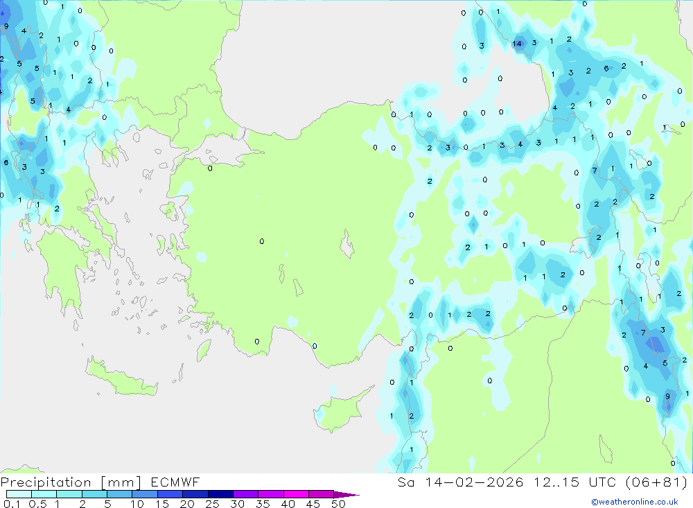This screenshot has height=508, width=693.
Task: Click the "20" legend scale label
Action: click(x=187, y=504)
